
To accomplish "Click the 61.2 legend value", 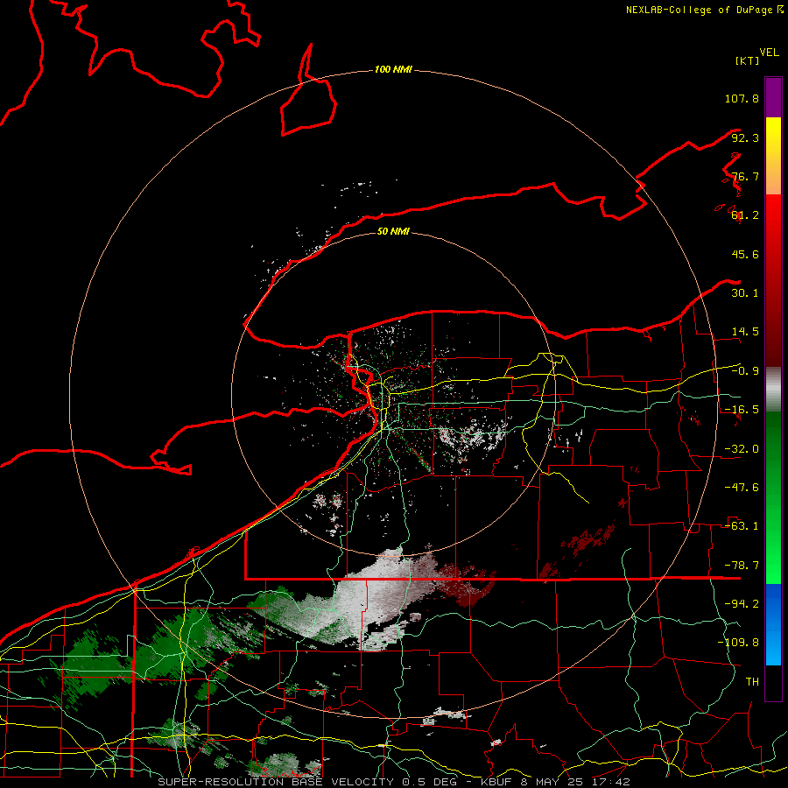I will 745,215.
